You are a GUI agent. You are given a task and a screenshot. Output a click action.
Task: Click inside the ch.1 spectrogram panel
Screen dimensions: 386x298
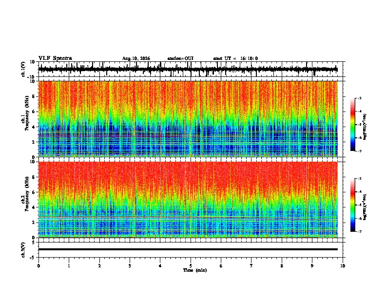188,119
